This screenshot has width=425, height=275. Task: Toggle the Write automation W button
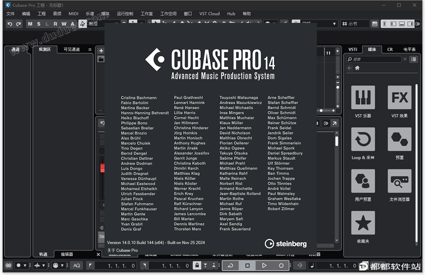tap(64, 24)
